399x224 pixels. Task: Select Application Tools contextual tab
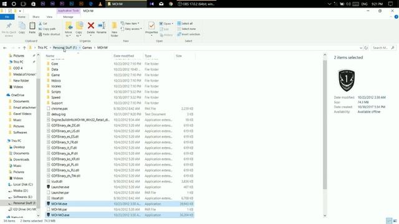[x=68, y=11]
